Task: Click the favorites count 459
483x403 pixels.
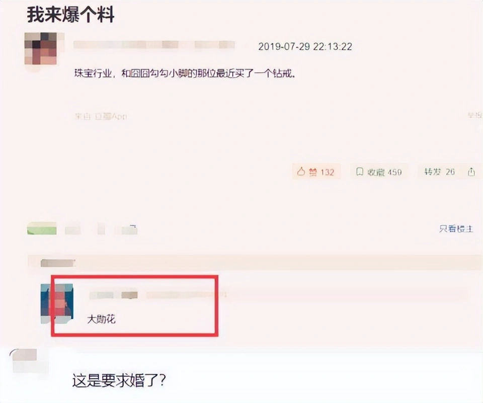Action: 394,172
